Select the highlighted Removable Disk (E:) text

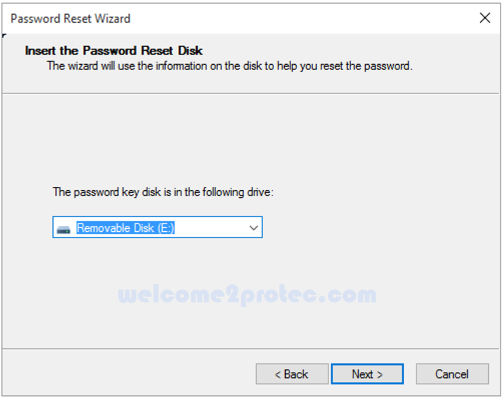[125, 228]
